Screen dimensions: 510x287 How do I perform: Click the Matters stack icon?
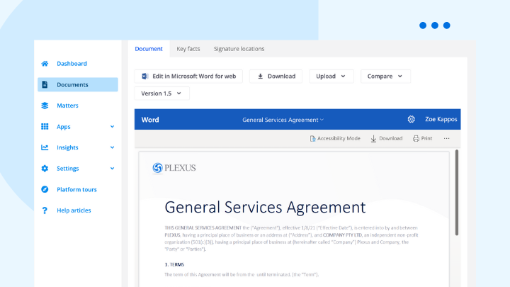[x=45, y=106]
